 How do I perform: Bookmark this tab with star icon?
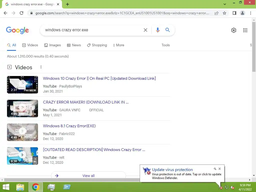(x=224, y=13)
